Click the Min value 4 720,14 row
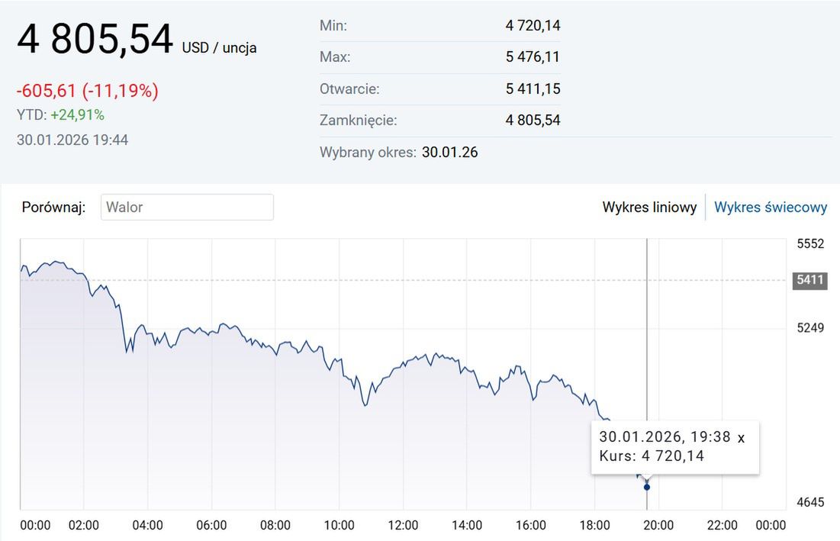The width and height of the screenshot is (840, 541). click(x=534, y=25)
